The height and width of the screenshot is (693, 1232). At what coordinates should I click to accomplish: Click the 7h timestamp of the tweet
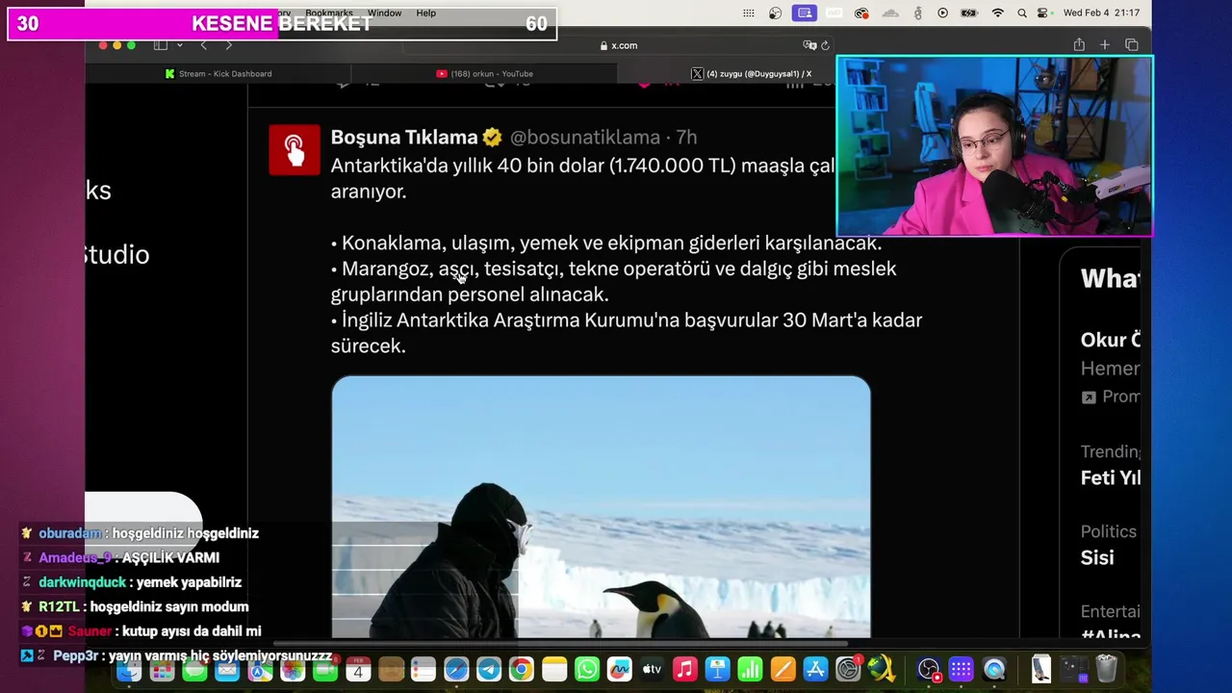coord(685,138)
